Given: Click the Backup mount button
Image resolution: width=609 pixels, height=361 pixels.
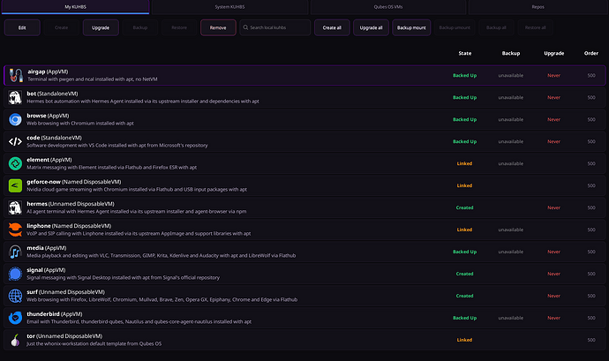Looking at the screenshot, I should point(411,27).
